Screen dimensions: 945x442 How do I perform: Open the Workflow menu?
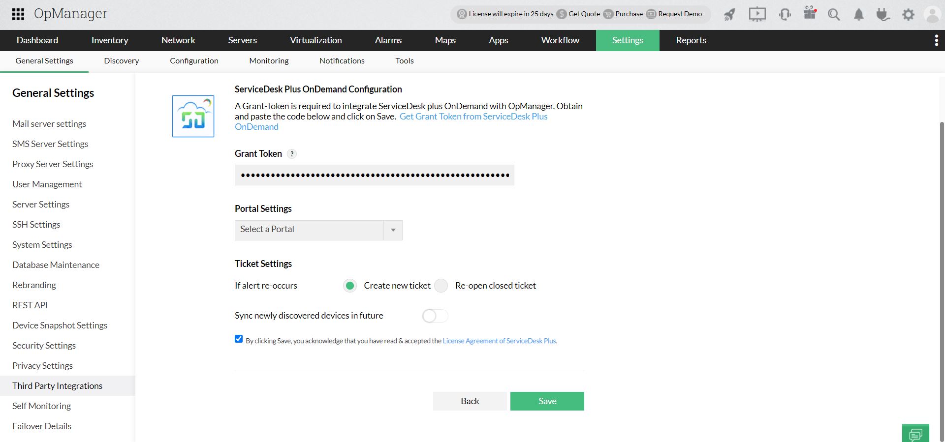(x=560, y=40)
